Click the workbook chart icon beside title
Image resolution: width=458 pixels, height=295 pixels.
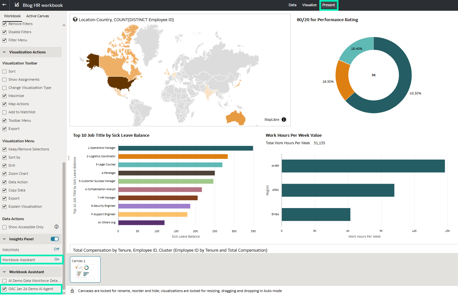pos(17,5)
